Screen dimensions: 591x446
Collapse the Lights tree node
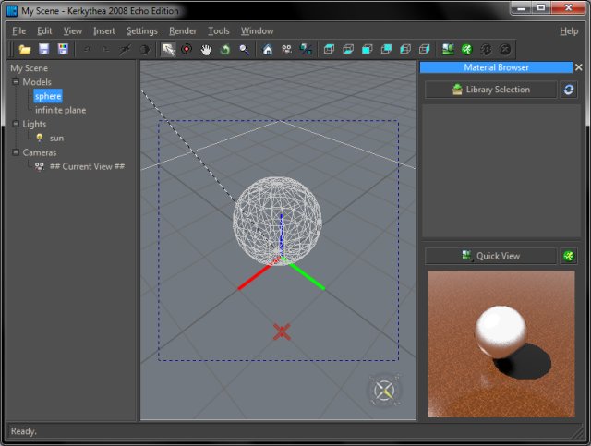point(15,124)
